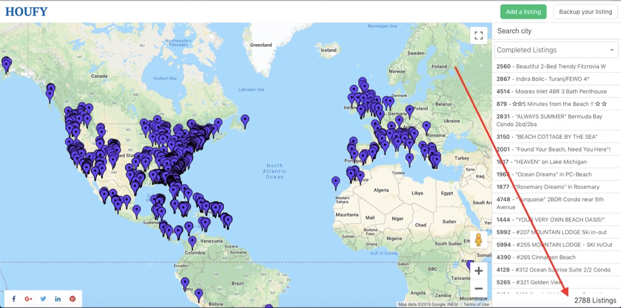The image size is (621, 308).
Task: Select listing 5992 #207 MOUNTAIN LODGE
Action: (557, 232)
